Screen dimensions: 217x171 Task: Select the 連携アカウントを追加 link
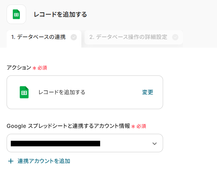tap(44, 161)
